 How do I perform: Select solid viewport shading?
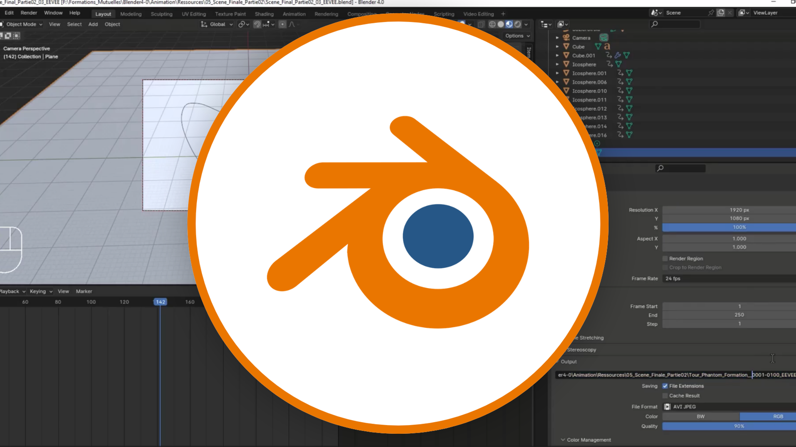click(x=500, y=24)
